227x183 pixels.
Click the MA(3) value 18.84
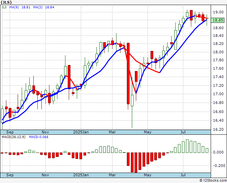pos(50,7)
